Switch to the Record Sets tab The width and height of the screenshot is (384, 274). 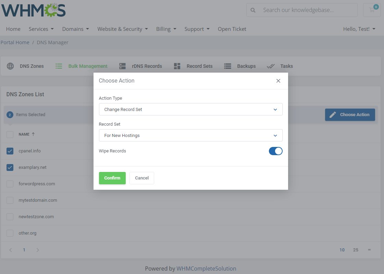(193, 66)
